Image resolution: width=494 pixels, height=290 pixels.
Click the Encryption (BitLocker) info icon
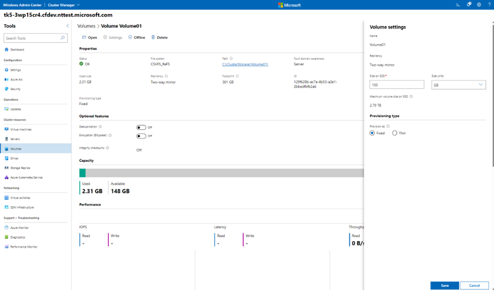pyautogui.click(x=110, y=135)
